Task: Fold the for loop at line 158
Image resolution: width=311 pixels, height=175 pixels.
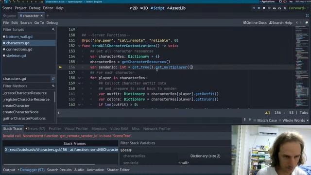Action: tap(79, 78)
